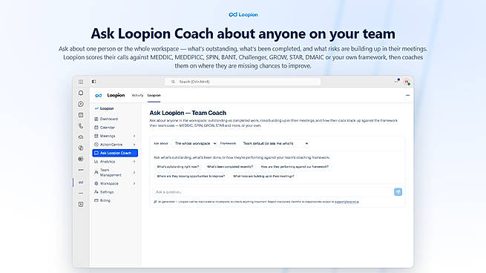This screenshot has height=273, width=486.
Task: Switch to the Loopion tab
Action: pyautogui.click(x=154, y=96)
